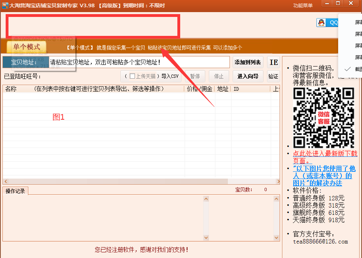
Task: Focus the 宝贝地址 paste address field
Action: tap(139, 62)
